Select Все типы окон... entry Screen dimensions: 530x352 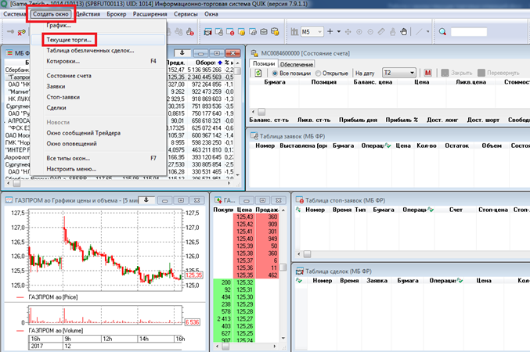click(x=98, y=159)
